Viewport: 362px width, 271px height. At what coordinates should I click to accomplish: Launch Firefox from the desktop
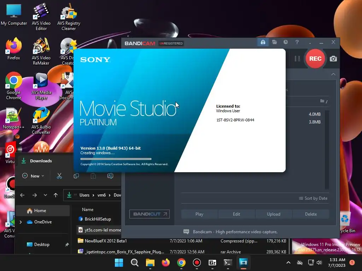tap(14, 49)
